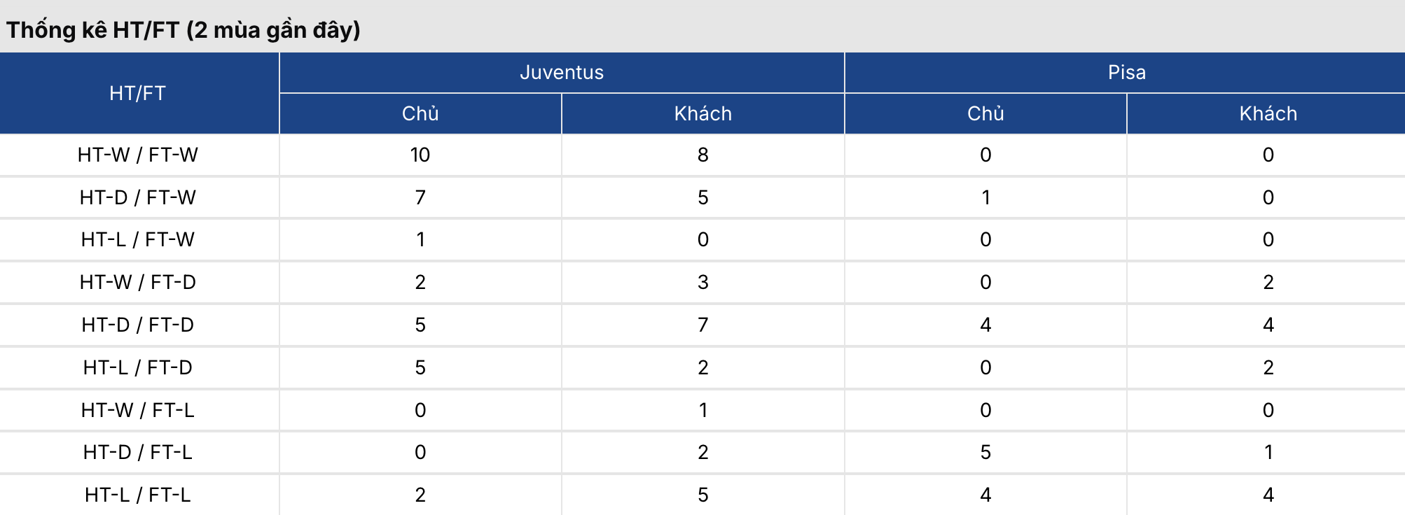The width and height of the screenshot is (1405, 515).
Task: Click the Chủ subheader under Pisa
Action: coord(985,113)
